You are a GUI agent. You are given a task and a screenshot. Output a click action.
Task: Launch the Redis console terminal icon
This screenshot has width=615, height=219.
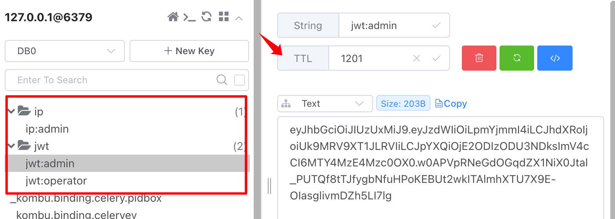190,17
